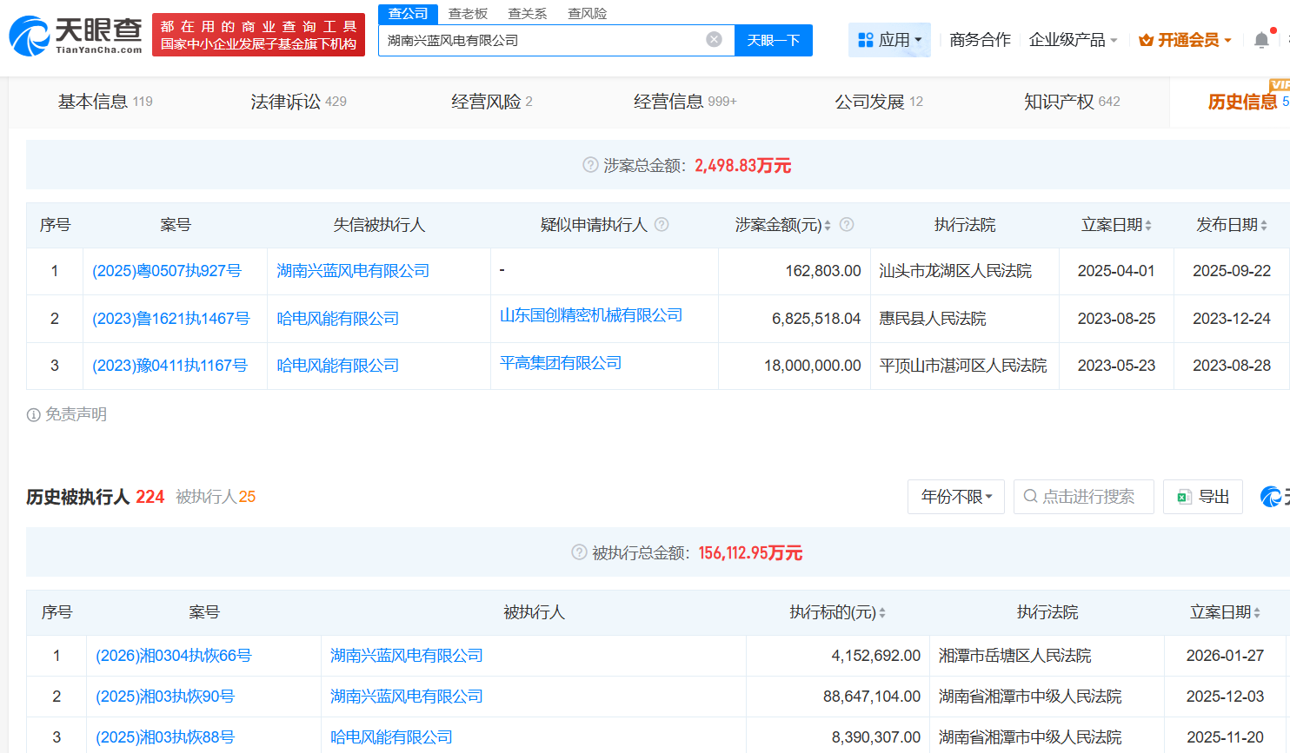Click help icon beside 被执行总金额
This screenshot has width=1290, height=753.
579,552
